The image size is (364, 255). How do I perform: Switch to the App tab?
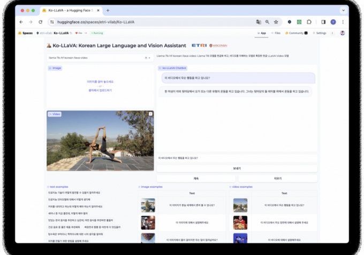point(261,33)
